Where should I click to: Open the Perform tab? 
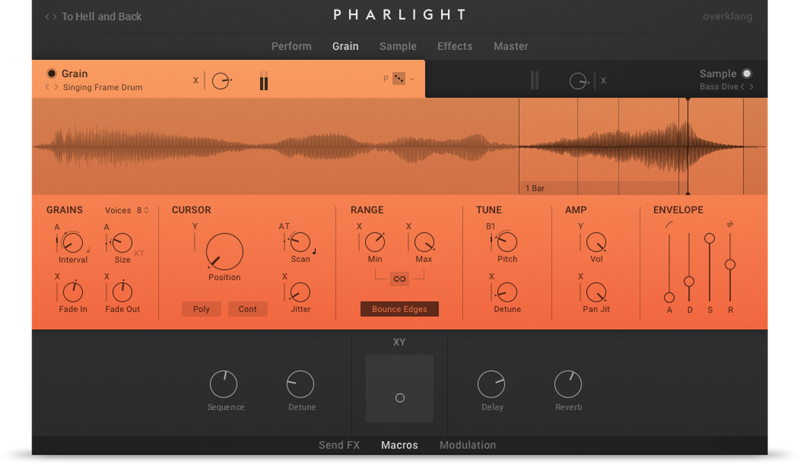click(x=291, y=46)
